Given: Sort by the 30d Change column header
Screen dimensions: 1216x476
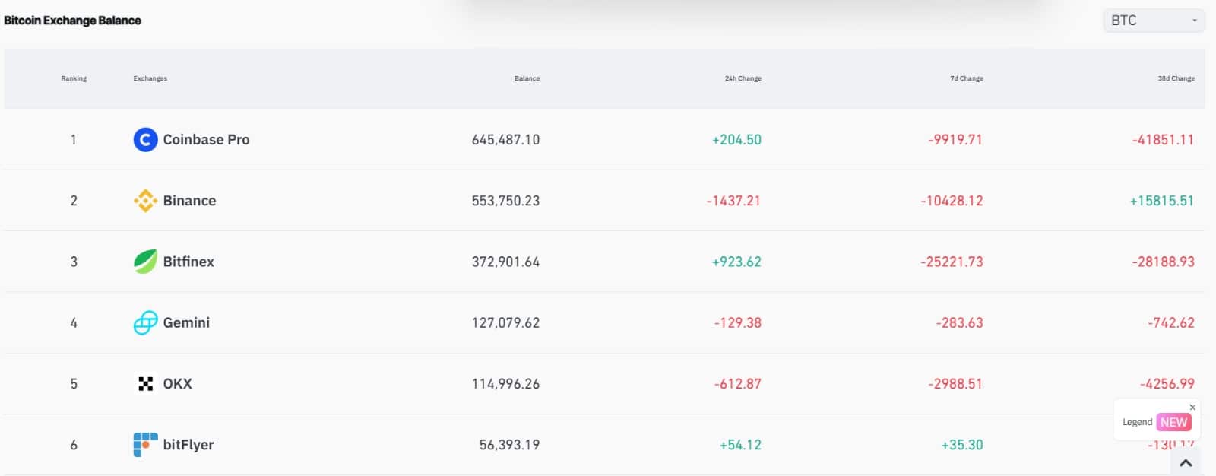Looking at the screenshot, I should [x=1176, y=78].
